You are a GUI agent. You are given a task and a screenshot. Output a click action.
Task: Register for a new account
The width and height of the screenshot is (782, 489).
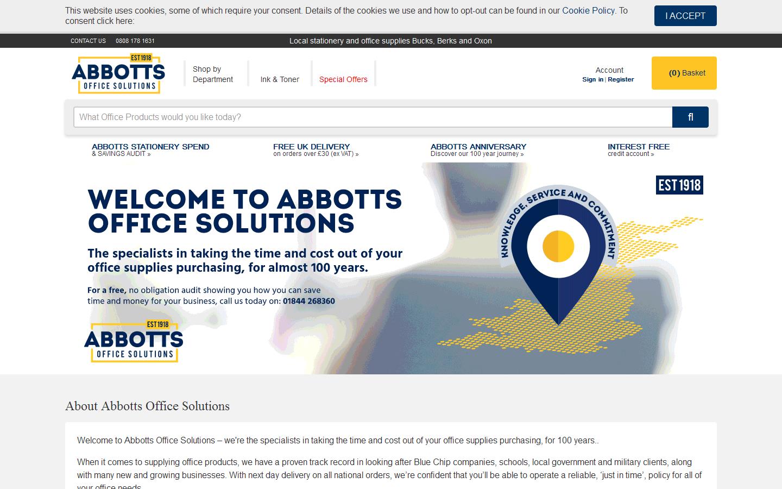coord(621,79)
